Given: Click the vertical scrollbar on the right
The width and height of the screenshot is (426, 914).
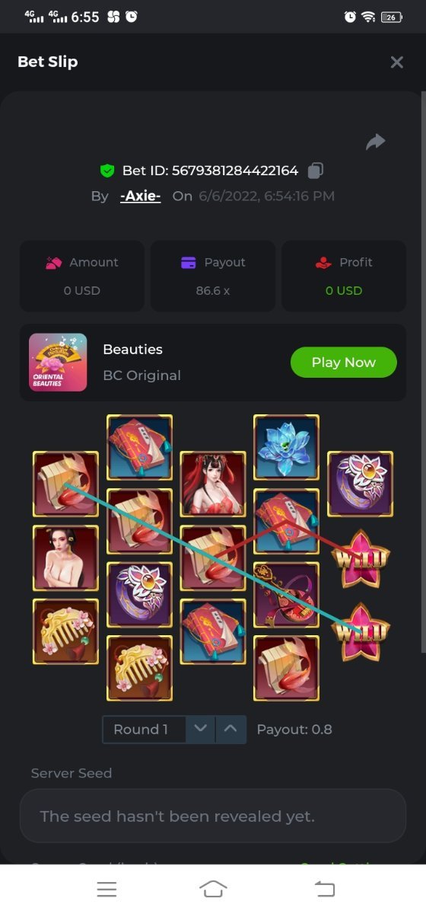Looking at the screenshot, I should [x=423, y=373].
